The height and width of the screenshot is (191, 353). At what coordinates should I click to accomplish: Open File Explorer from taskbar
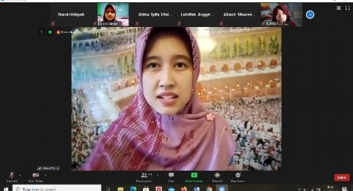[x=121, y=189]
